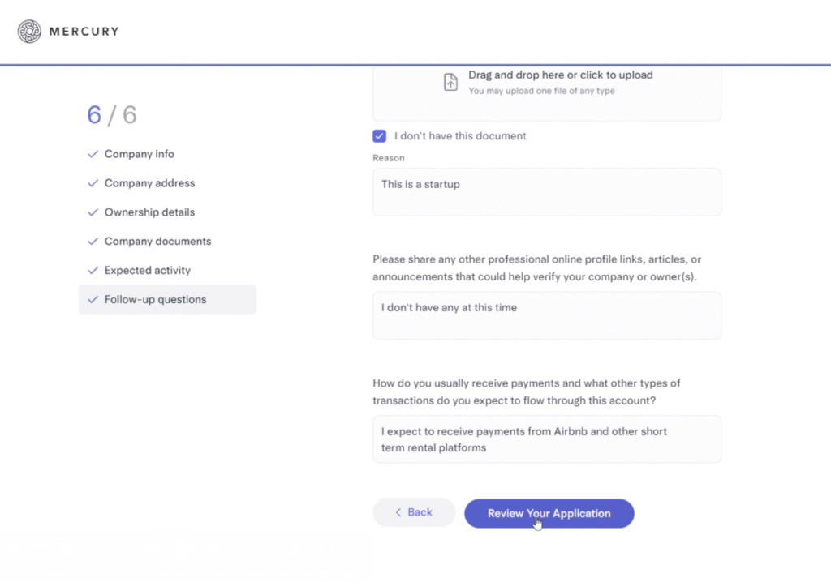
Task: Click the checkmark beside Company info
Action: 93,154
